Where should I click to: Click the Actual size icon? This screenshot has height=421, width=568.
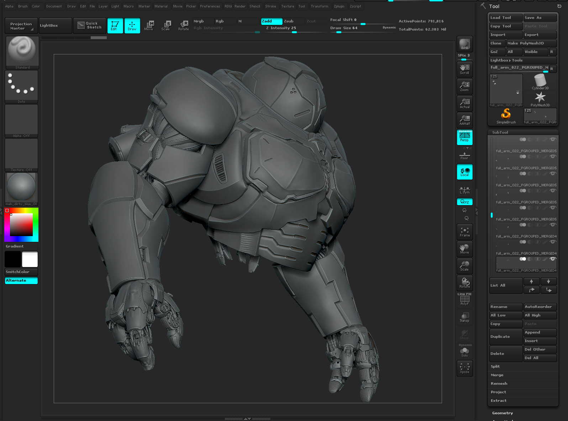click(x=464, y=103)
